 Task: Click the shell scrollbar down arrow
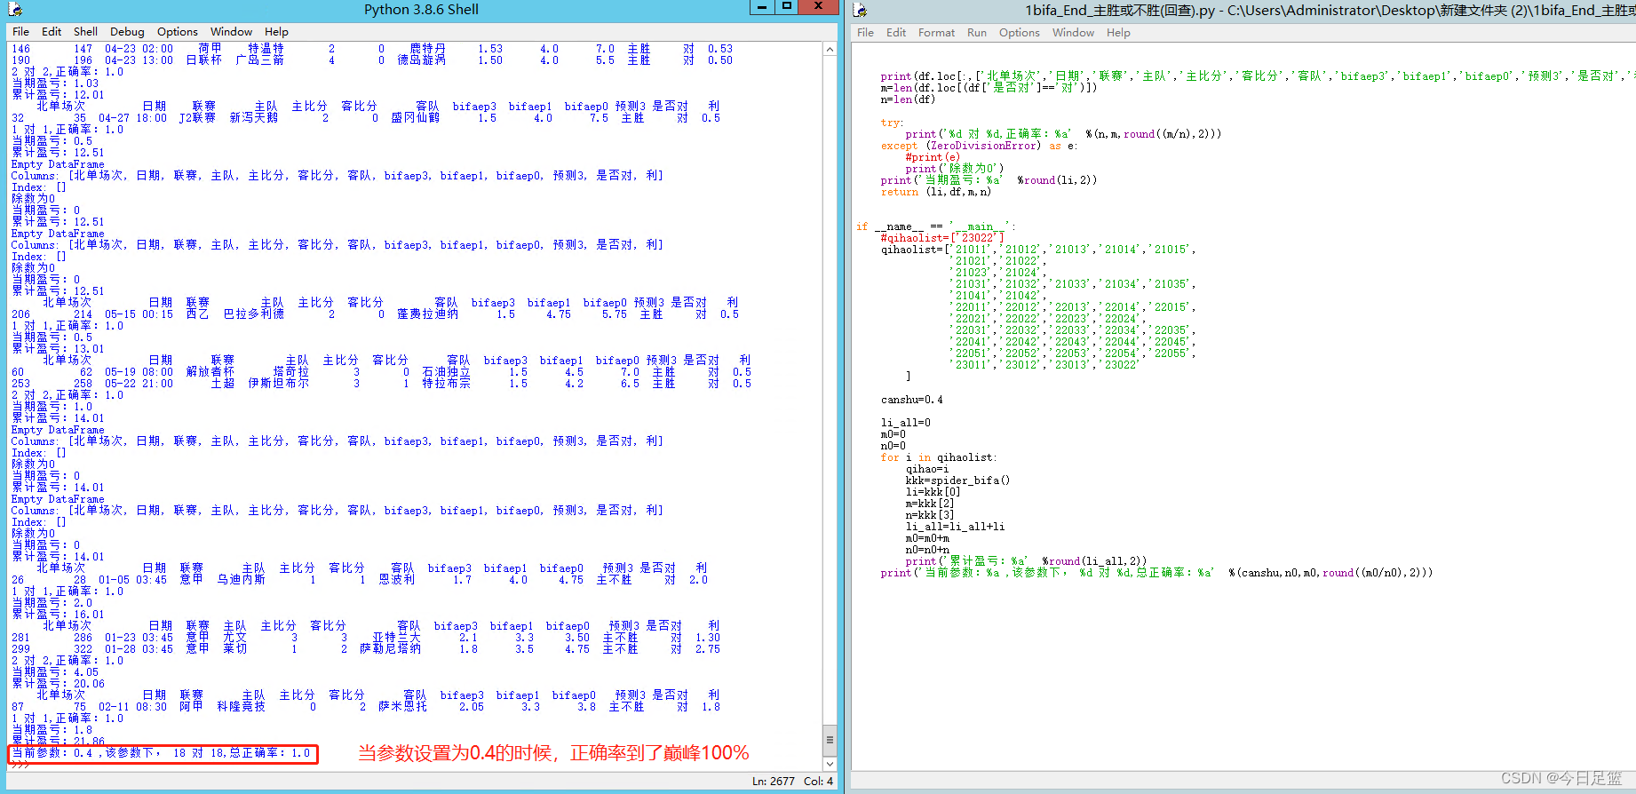point(830,764)
